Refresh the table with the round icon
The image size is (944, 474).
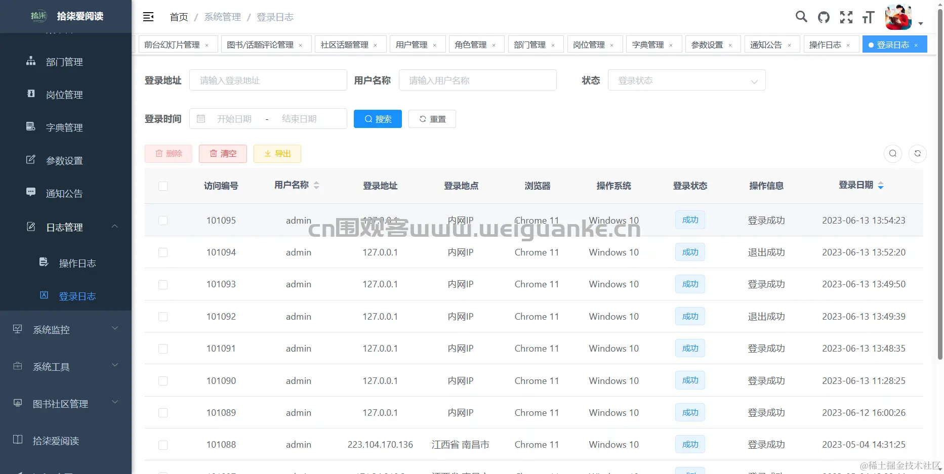click(x=918, y=154)
